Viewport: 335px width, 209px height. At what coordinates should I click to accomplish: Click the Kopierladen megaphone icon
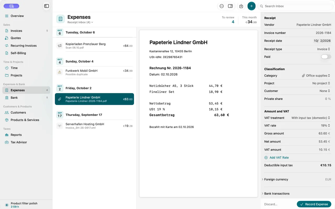(x=60, y=45)
